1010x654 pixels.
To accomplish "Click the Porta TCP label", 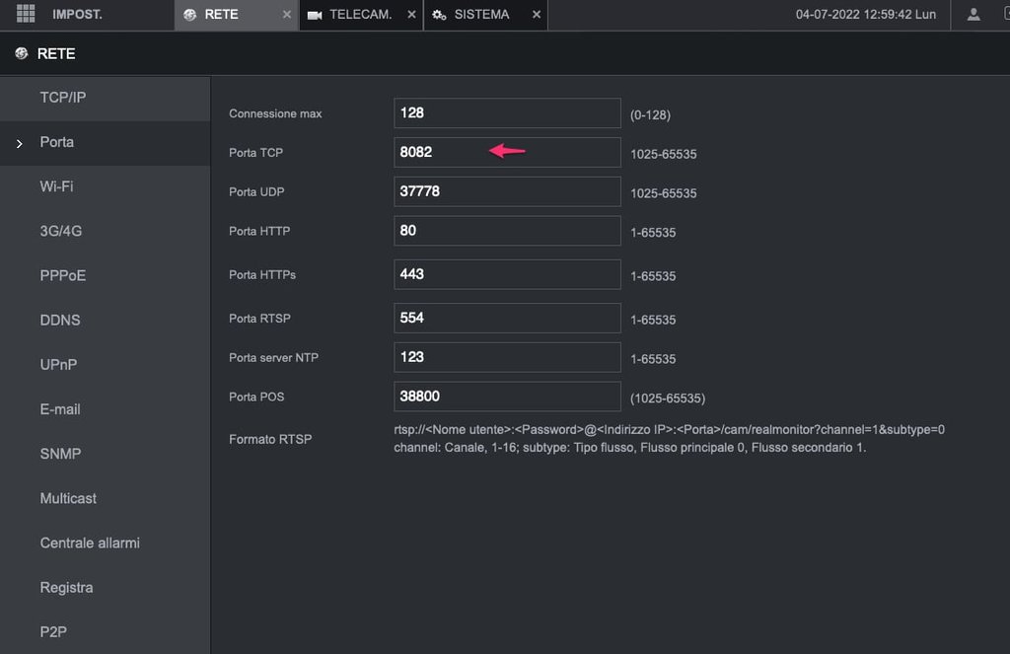I will 255,153.
